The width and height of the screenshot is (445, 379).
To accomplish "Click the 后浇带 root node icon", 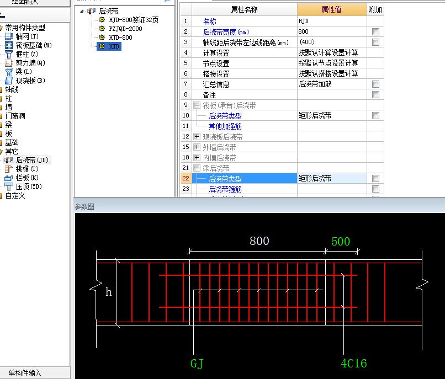I will click(x=91, y=11).
